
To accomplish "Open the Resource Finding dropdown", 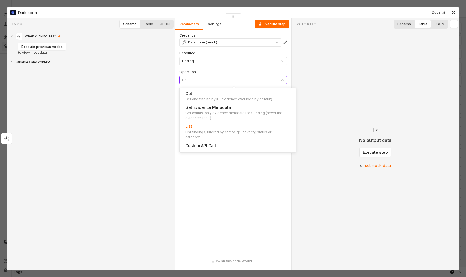I will tap(233, 61).
